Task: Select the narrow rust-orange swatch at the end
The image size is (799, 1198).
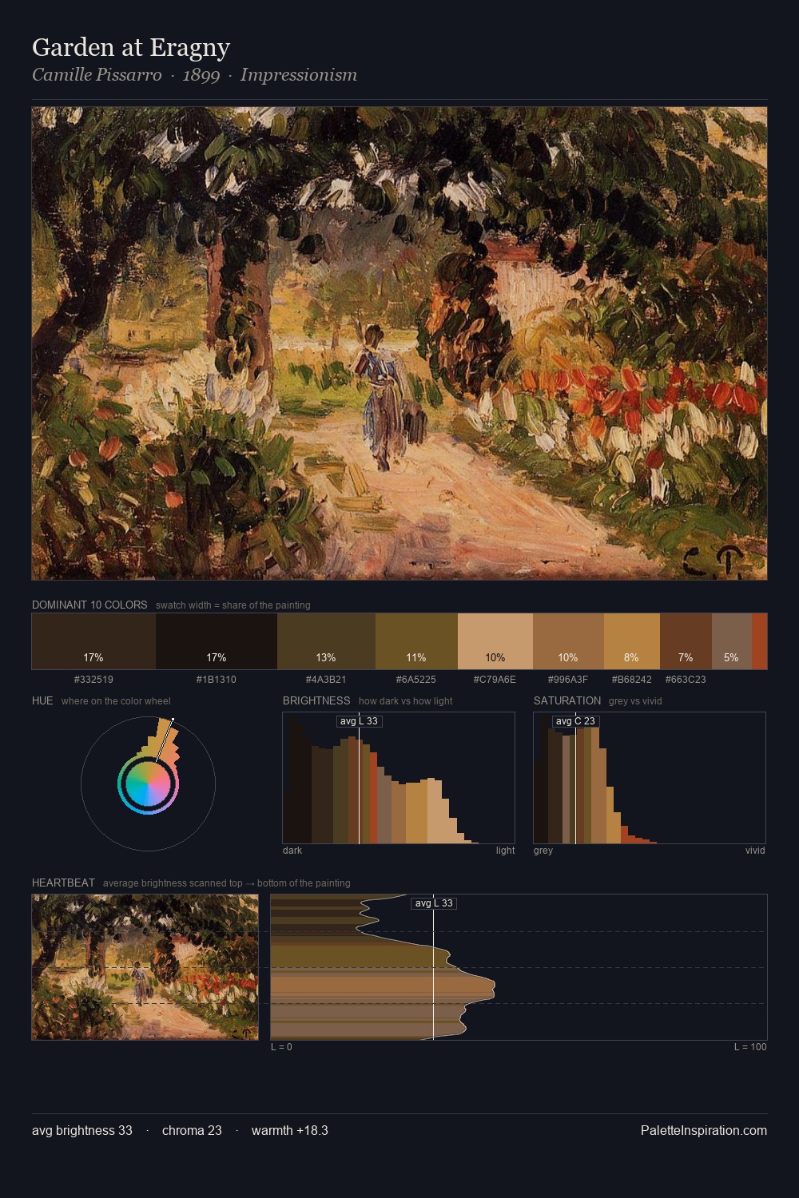Action: [x=759, y=641]
